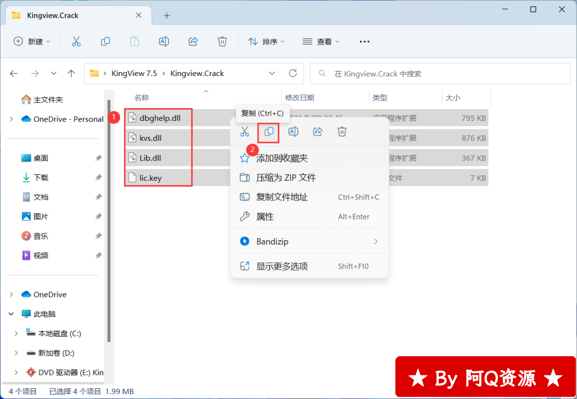
Task: Expand the 本地磁盘 (C:) node
Action: click(x=16, y=333)
